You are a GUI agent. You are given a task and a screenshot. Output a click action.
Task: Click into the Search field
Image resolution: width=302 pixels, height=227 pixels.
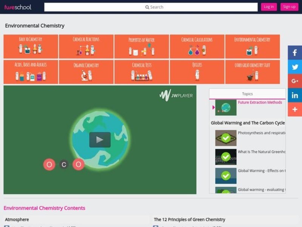click(x=151, y=7)
